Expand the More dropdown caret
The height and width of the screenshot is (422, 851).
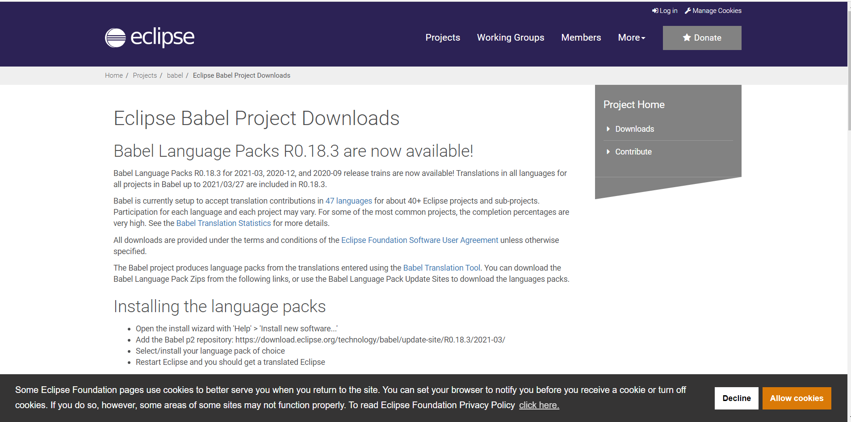click(x=643, y=38)
